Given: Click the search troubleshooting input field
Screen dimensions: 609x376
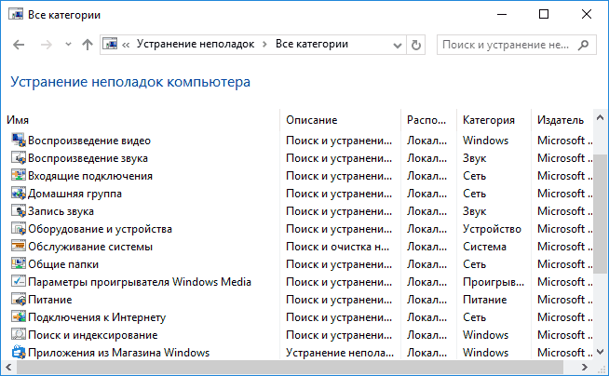Looking at the screenshot, I should click(507, 44).
